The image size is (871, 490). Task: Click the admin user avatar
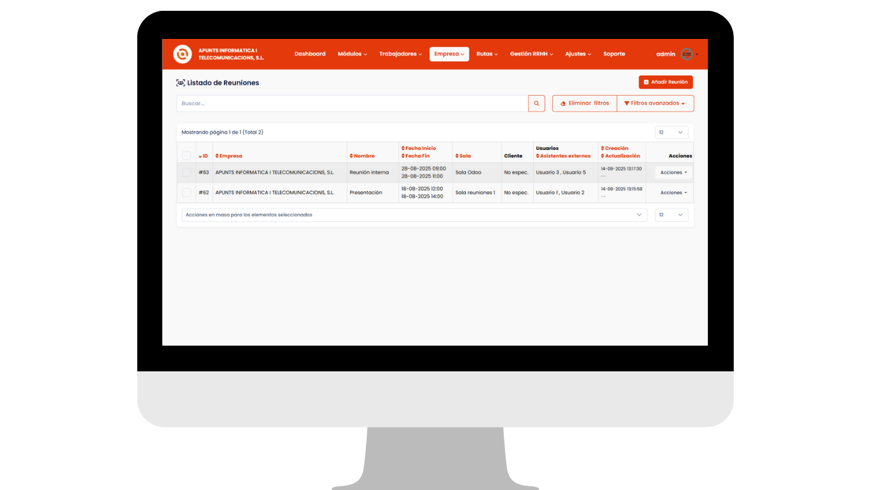point(687,54)
